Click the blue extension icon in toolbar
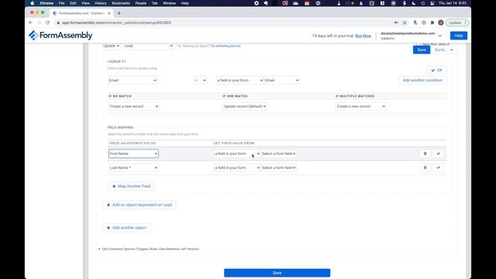Screen dimensions: 496x279 pos(415,22)
